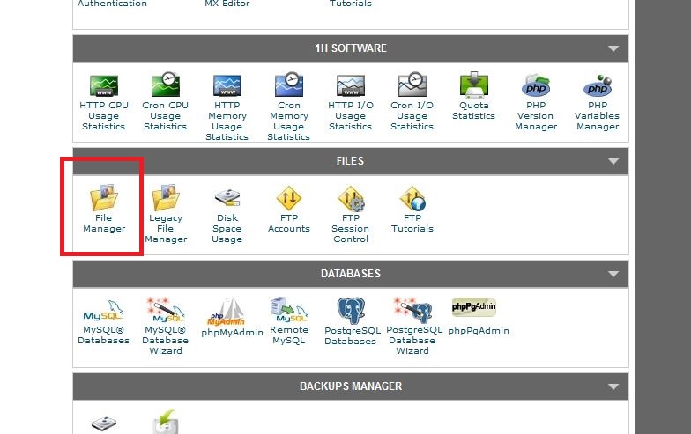Start MySQL Database Wizard icon
The height and width of the screenshot is (434, 691).
(166, 310)
